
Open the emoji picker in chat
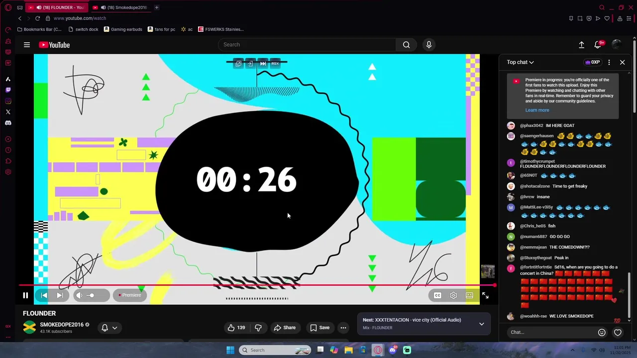pyautogui.click(x=602, y=332)
